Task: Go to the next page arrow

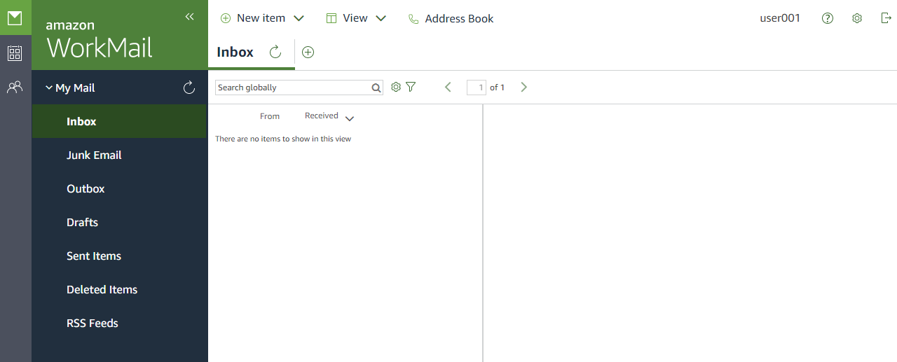Action: tap(523, 87)
